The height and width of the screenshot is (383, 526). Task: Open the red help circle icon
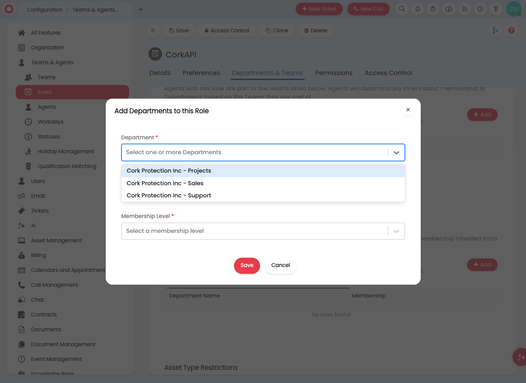click(511, 31)
